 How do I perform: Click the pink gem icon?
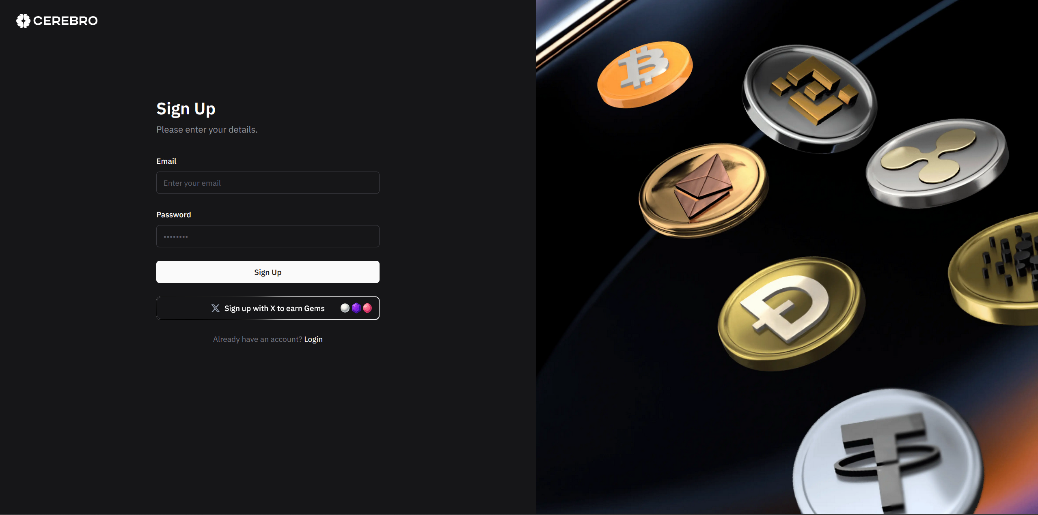[x=367, y=308]
